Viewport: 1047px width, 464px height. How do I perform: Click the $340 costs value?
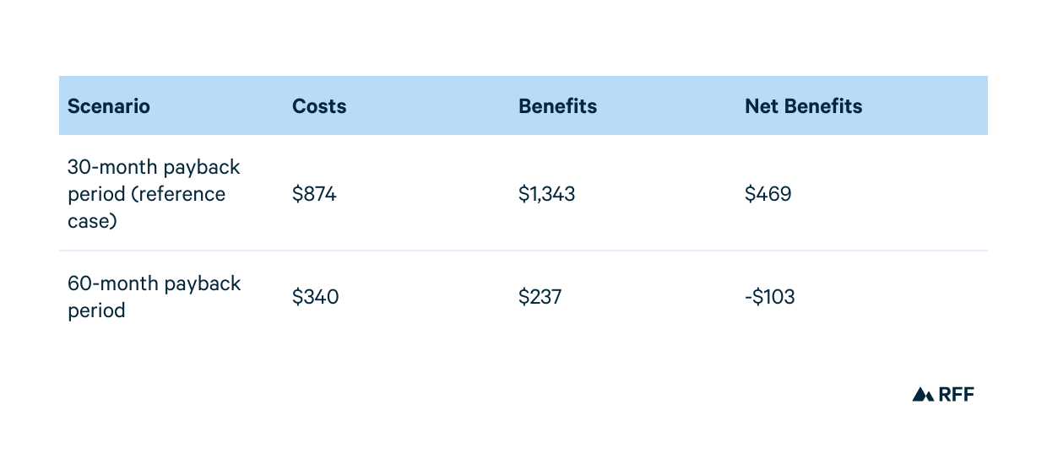315,297
